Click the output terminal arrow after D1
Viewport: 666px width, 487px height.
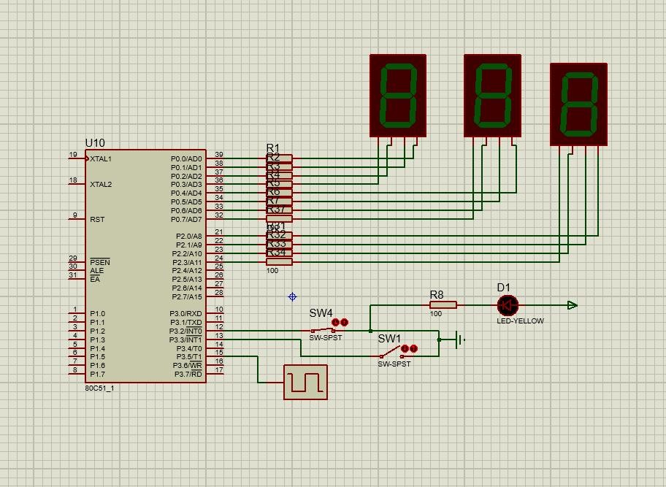[573, 305]
